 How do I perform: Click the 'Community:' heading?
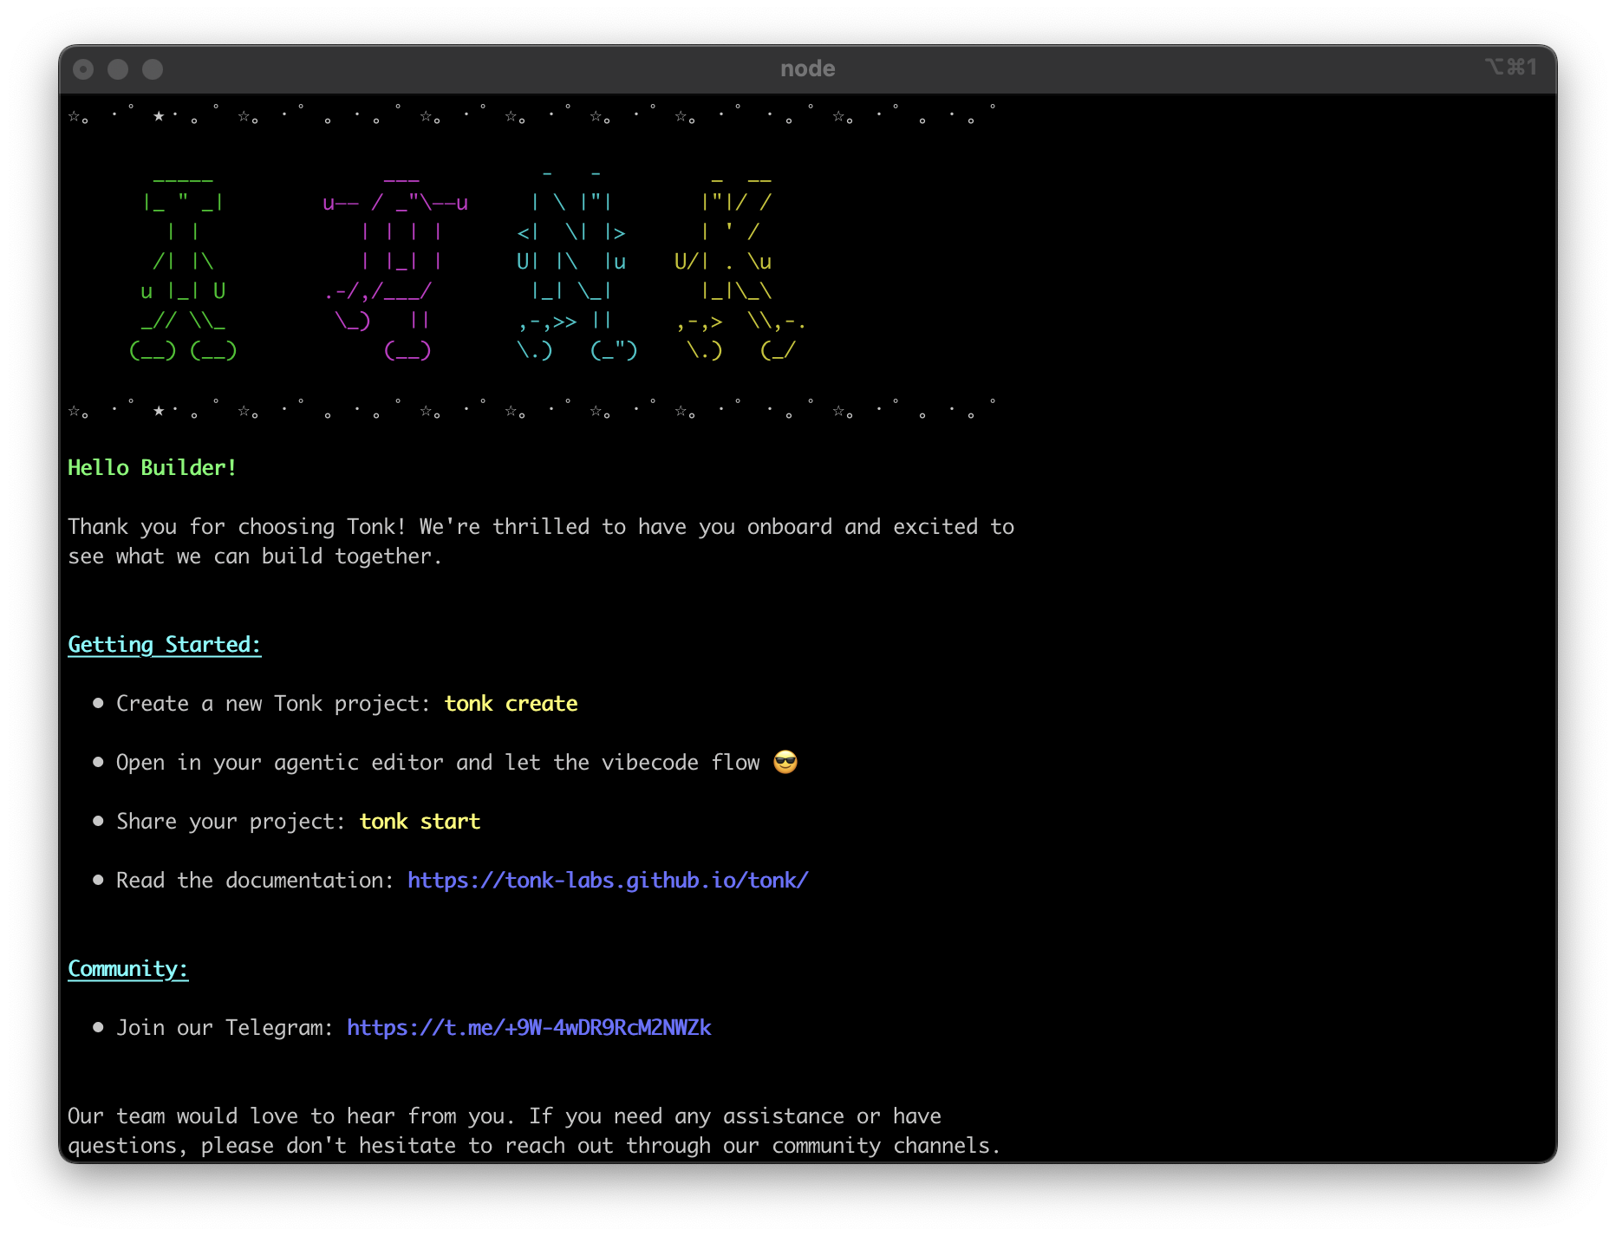[x=128, y=969]
